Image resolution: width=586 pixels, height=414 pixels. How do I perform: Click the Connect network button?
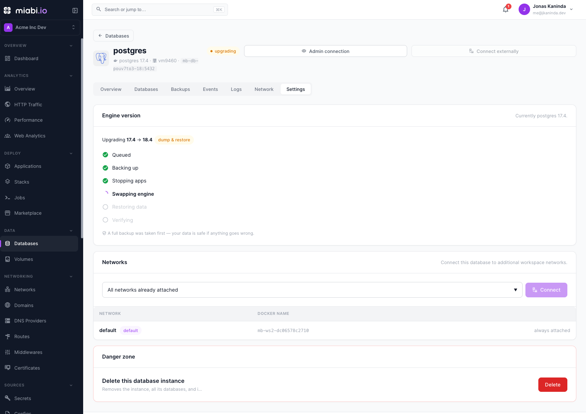click(546, 290)
